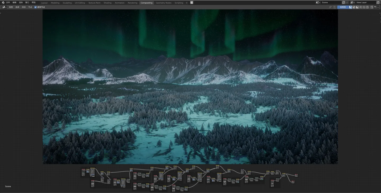The image size is (381, 193).
Task: Delete the scene with X icon
Action: pos(347,2)
